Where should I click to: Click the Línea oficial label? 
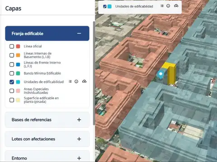[x=33, y=46]
